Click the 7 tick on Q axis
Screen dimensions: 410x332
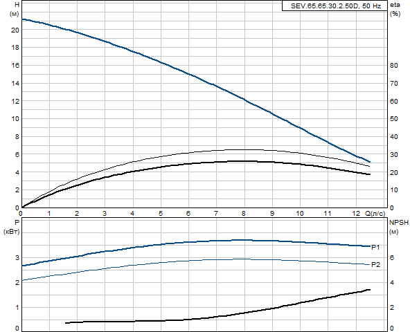click(216, 214)
